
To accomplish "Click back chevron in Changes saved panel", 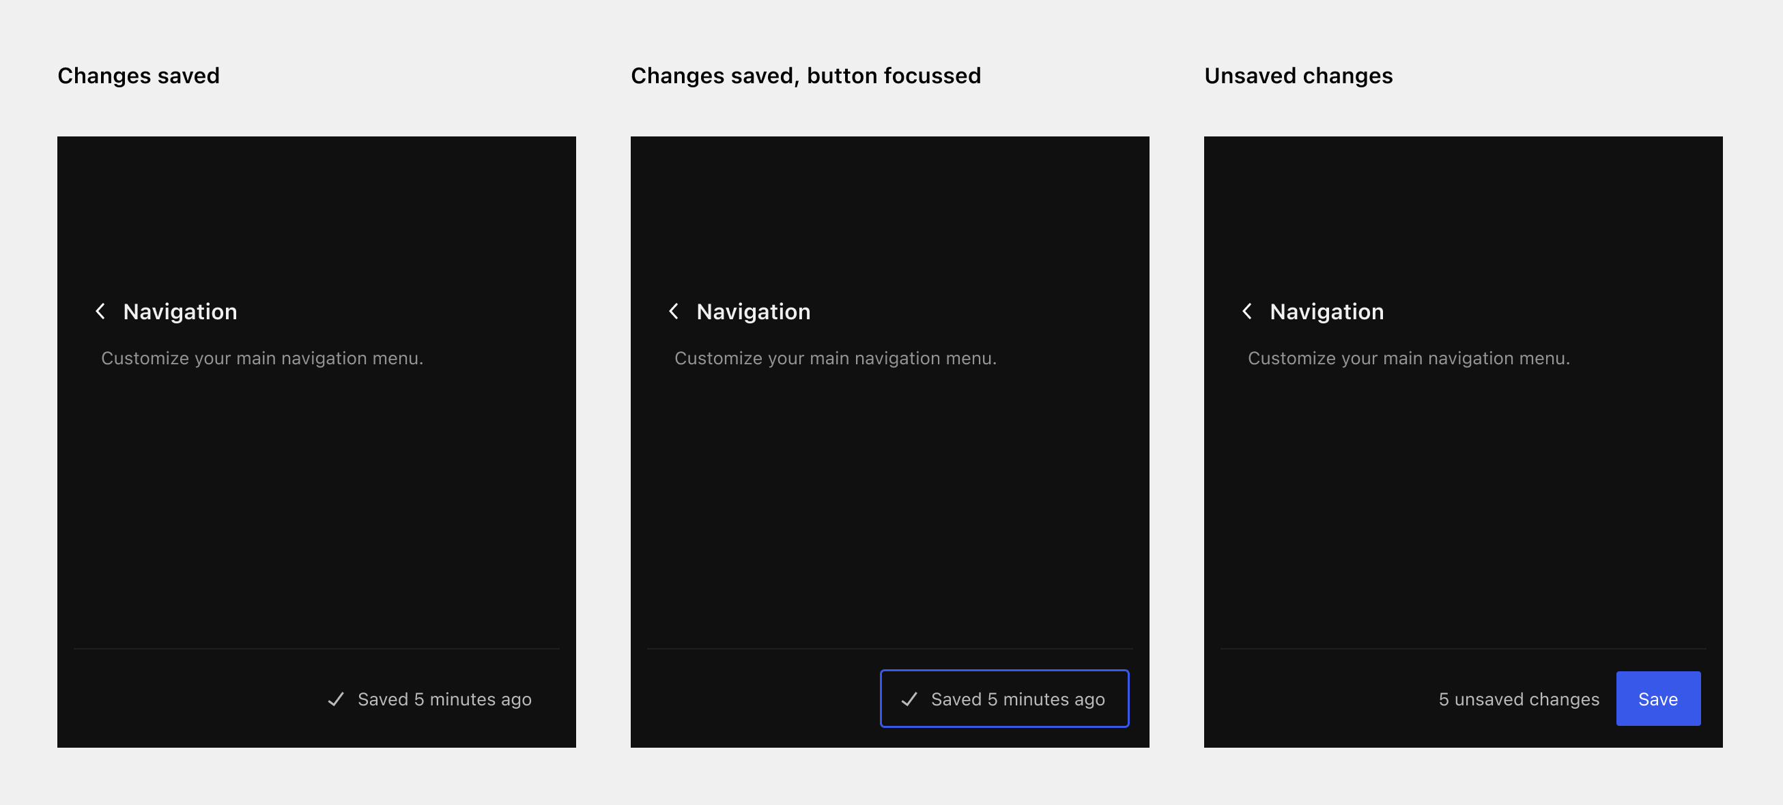I will [100, 311].
